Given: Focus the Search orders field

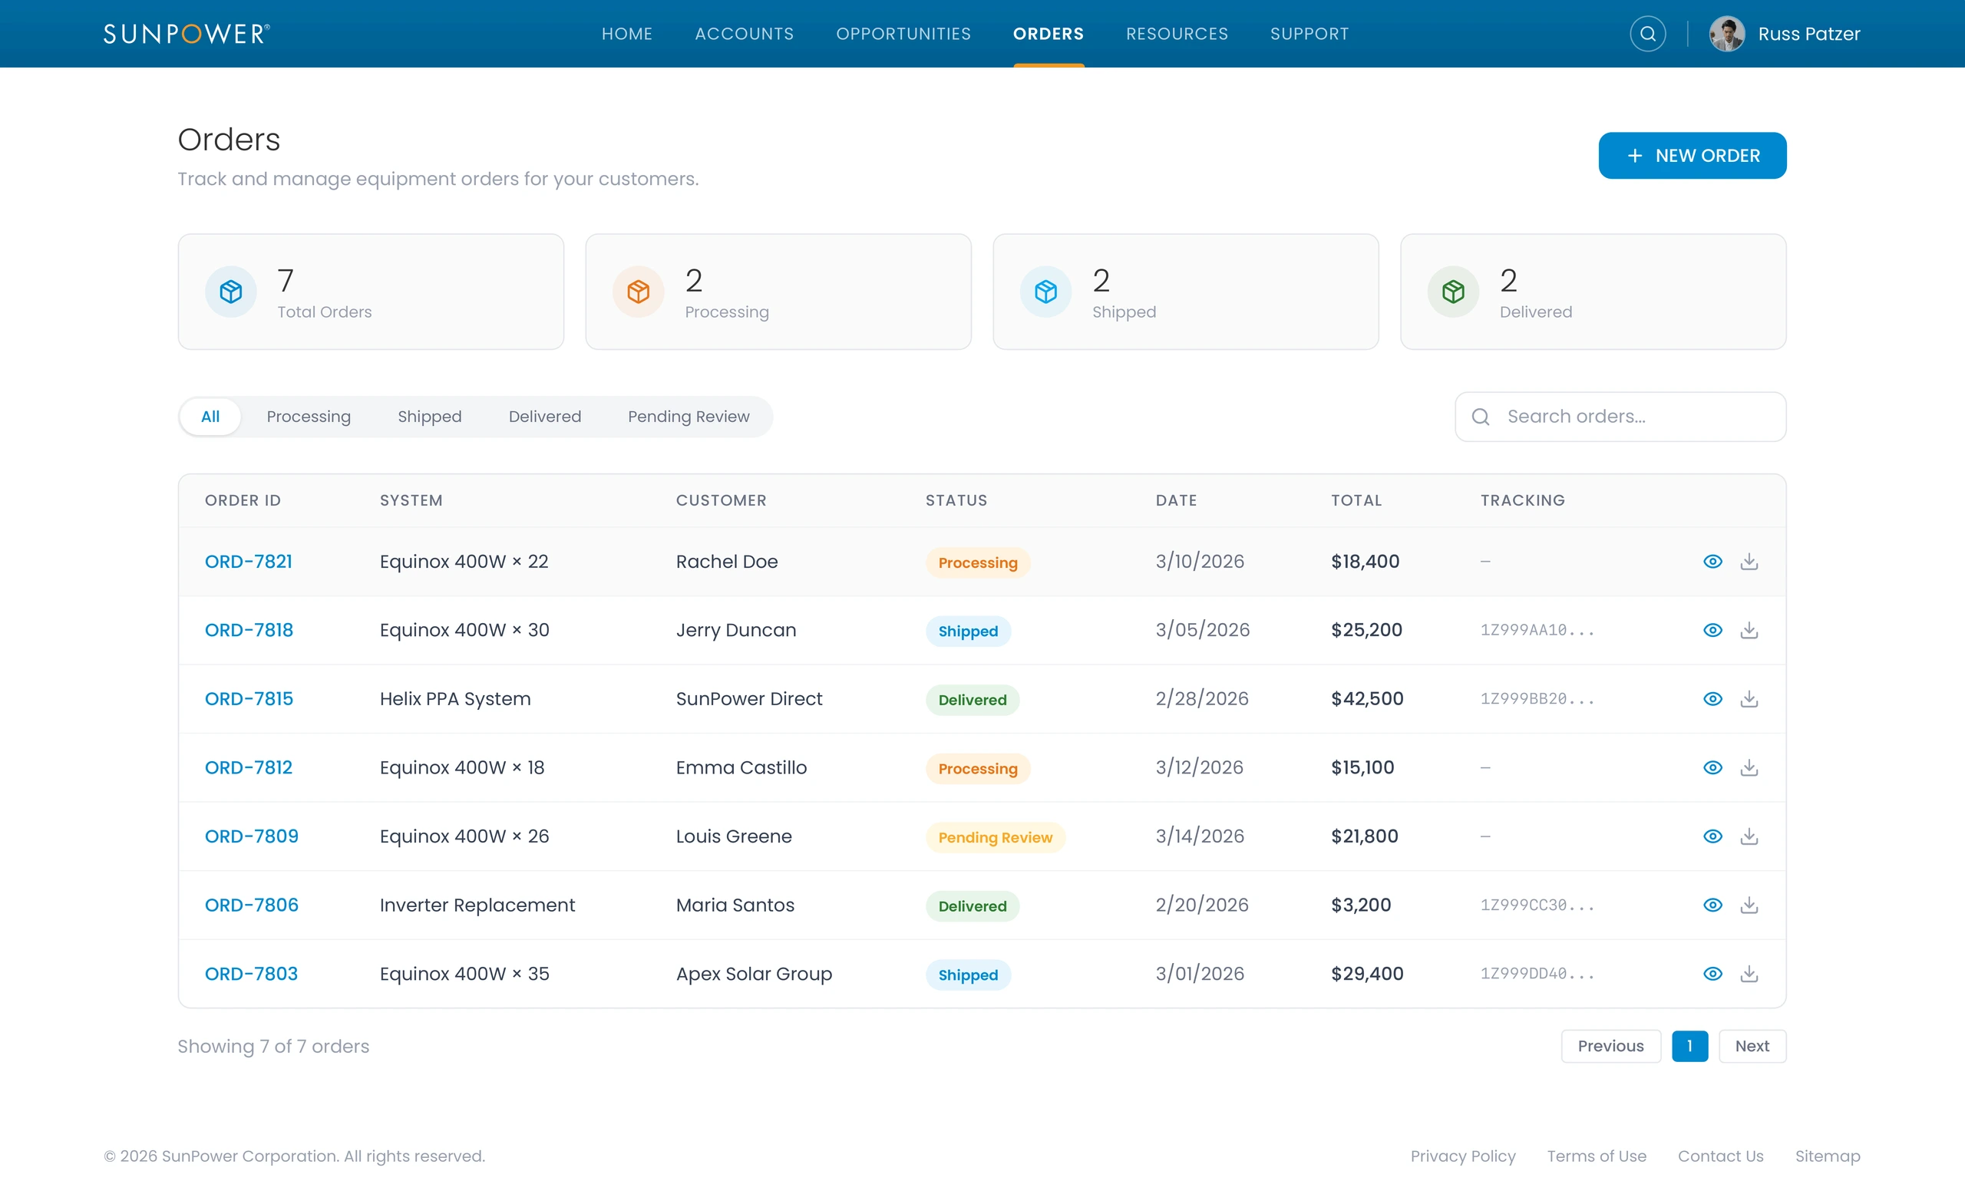Looking at the screenshot, I should point(1620,416).
